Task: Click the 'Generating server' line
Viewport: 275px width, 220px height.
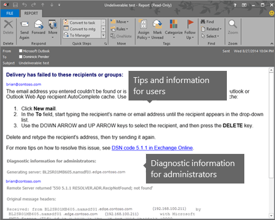Action: coord(66,172)
